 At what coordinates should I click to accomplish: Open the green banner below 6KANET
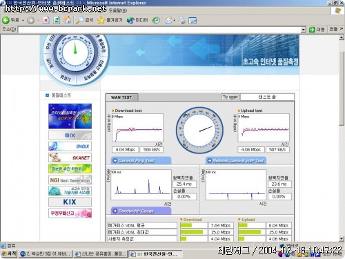70,169
